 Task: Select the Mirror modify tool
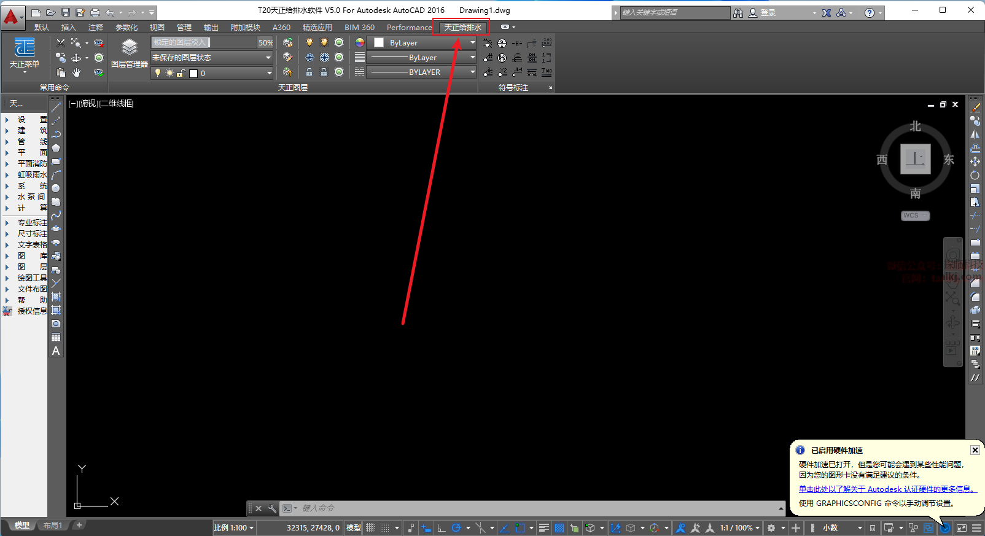click(975, 134)
